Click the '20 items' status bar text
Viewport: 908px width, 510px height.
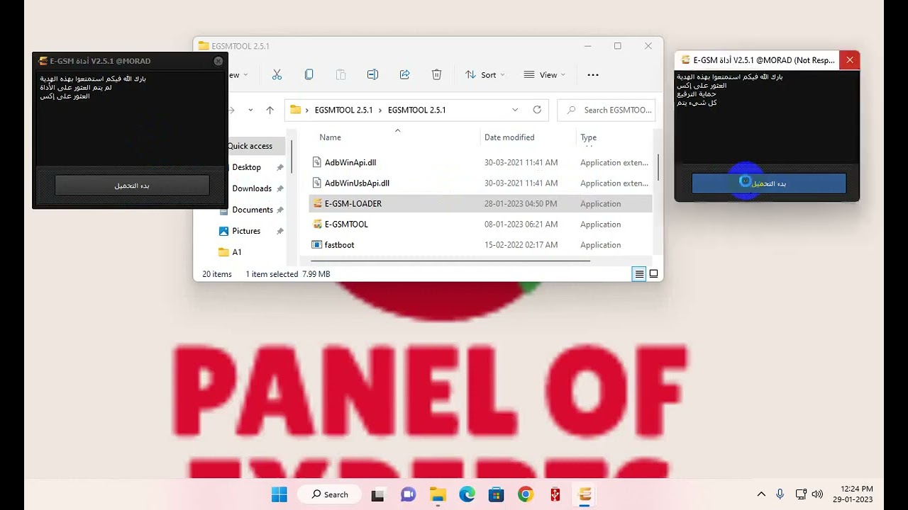pyautogui.click(x=217, y=274)
